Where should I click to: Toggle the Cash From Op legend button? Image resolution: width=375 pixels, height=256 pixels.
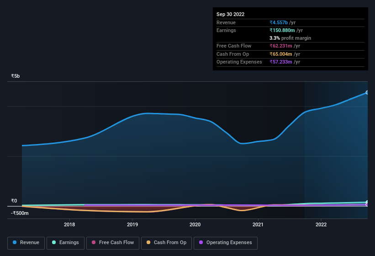pos(166,243)
